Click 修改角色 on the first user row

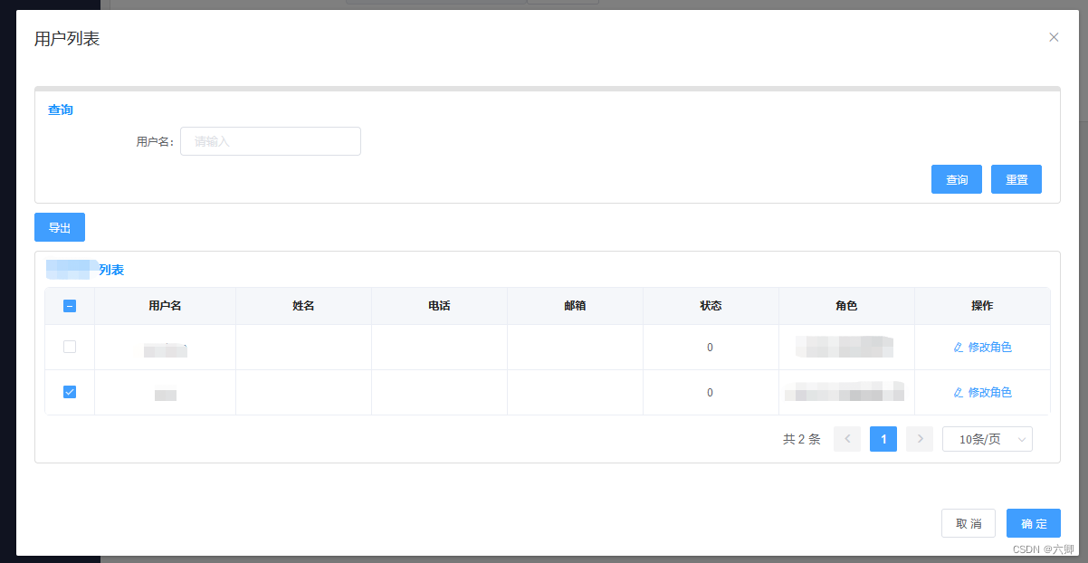988,347
